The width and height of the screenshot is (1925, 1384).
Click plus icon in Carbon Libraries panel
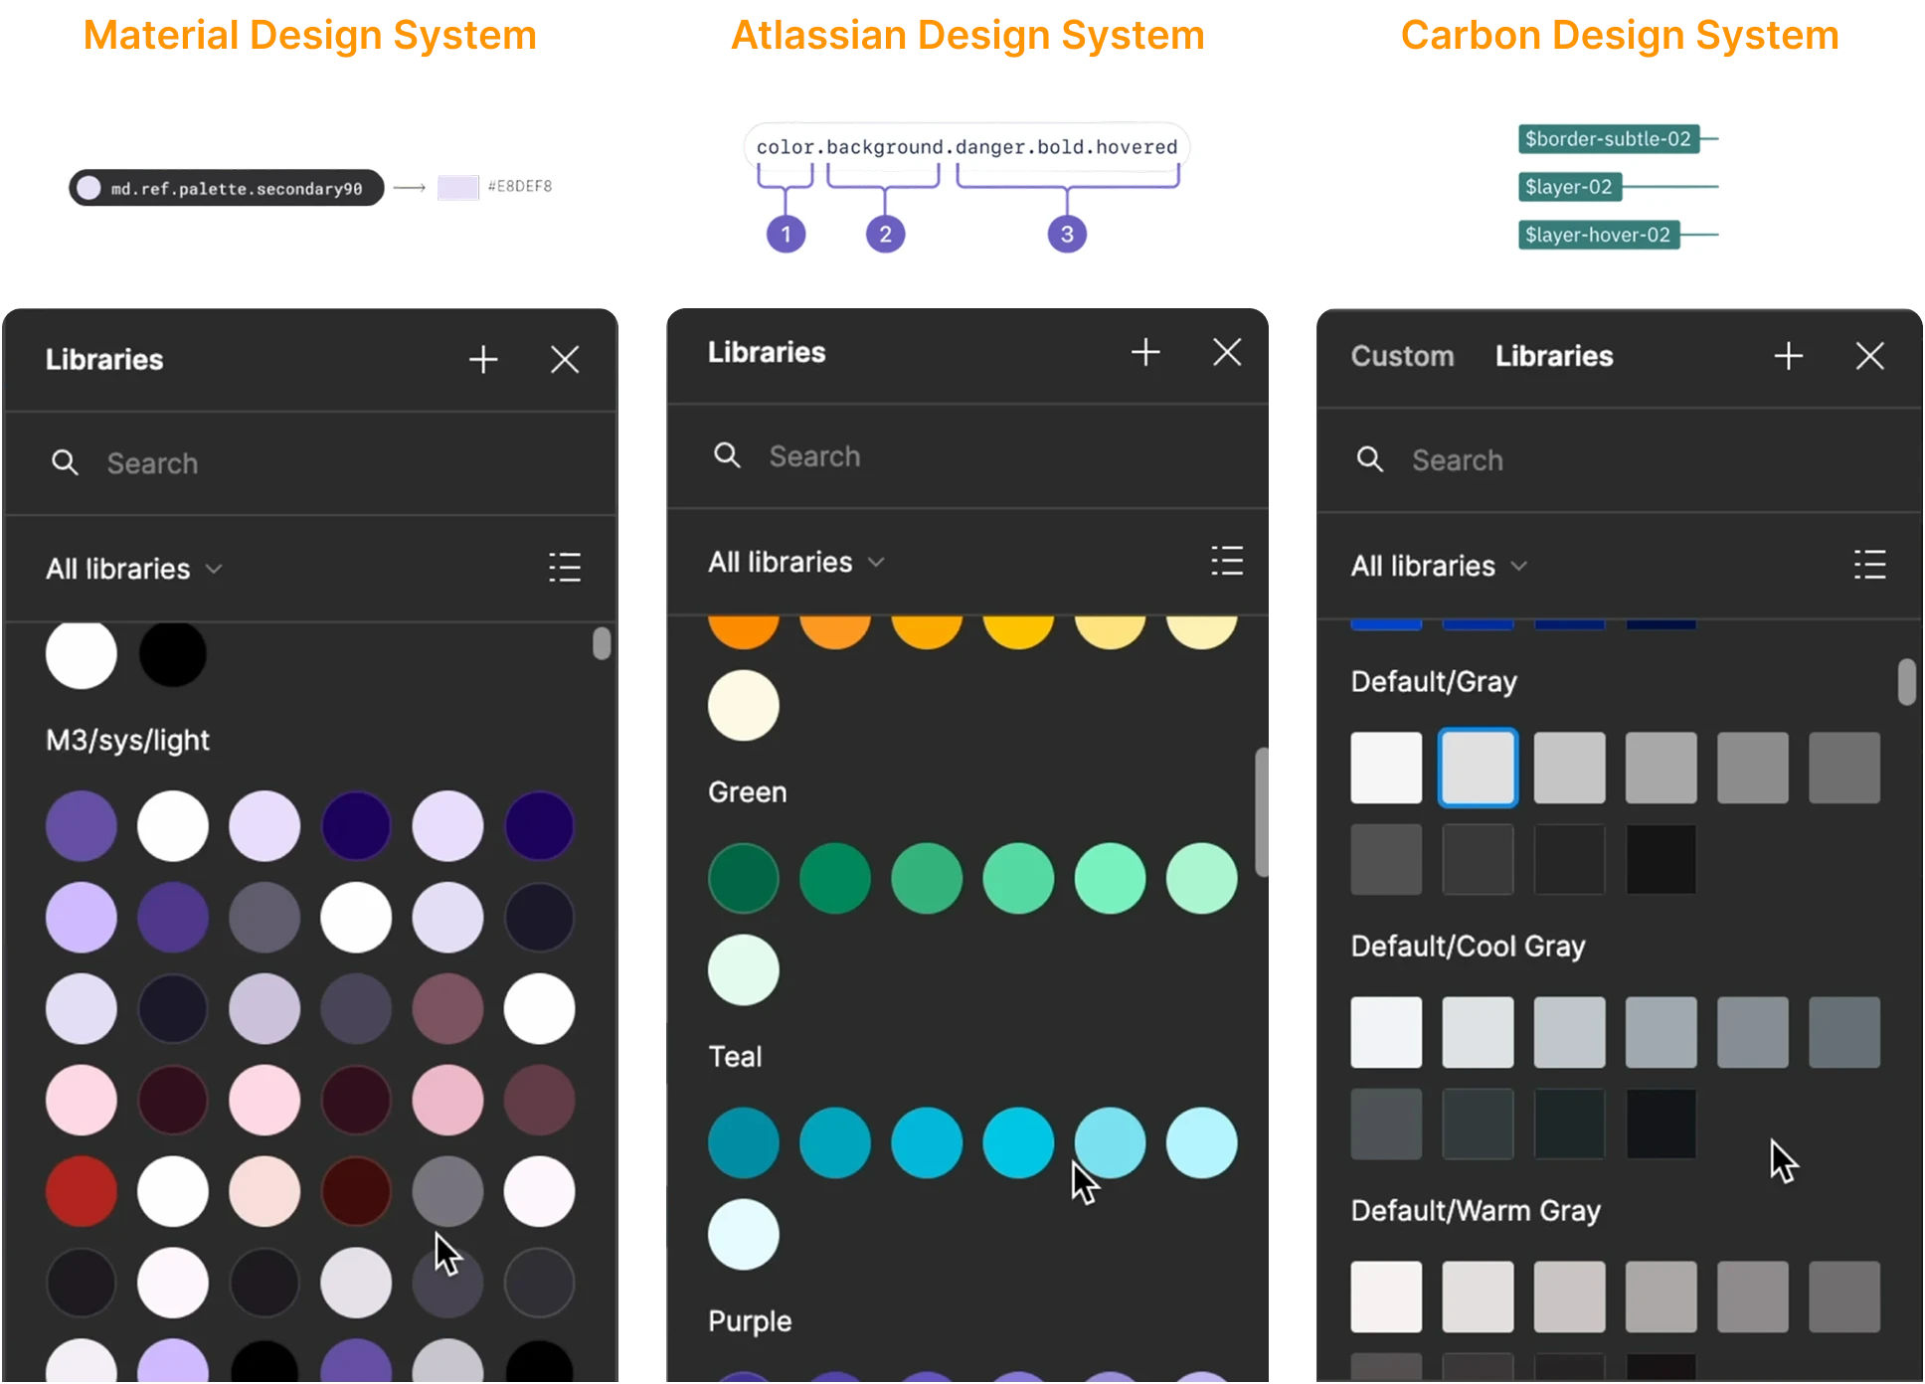tap(1788, 356)
